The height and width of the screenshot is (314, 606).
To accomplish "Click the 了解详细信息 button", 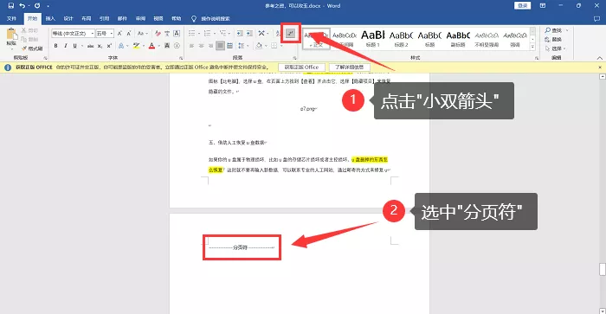I will tap(350, 67).
